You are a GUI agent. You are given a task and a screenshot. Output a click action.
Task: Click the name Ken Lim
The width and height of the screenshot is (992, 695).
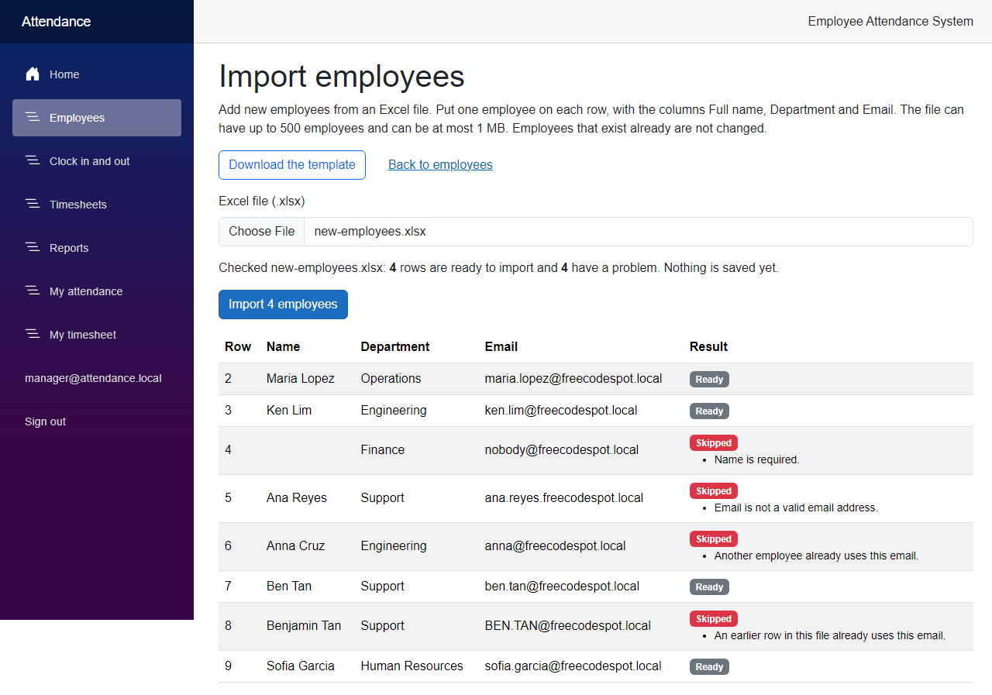pyautogui.click(x=289, y=411)
